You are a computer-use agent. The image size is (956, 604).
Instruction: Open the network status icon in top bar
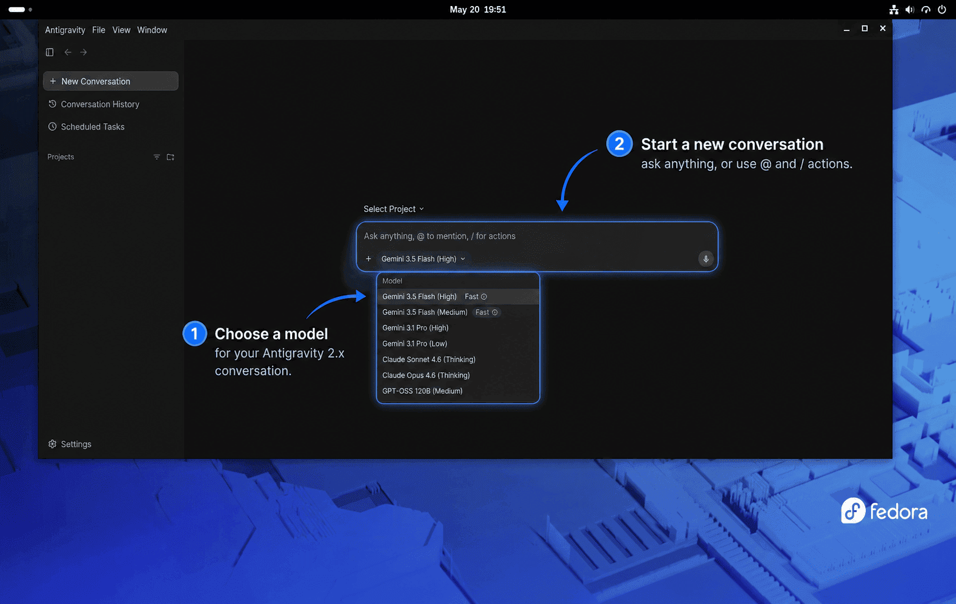point(894,10)
